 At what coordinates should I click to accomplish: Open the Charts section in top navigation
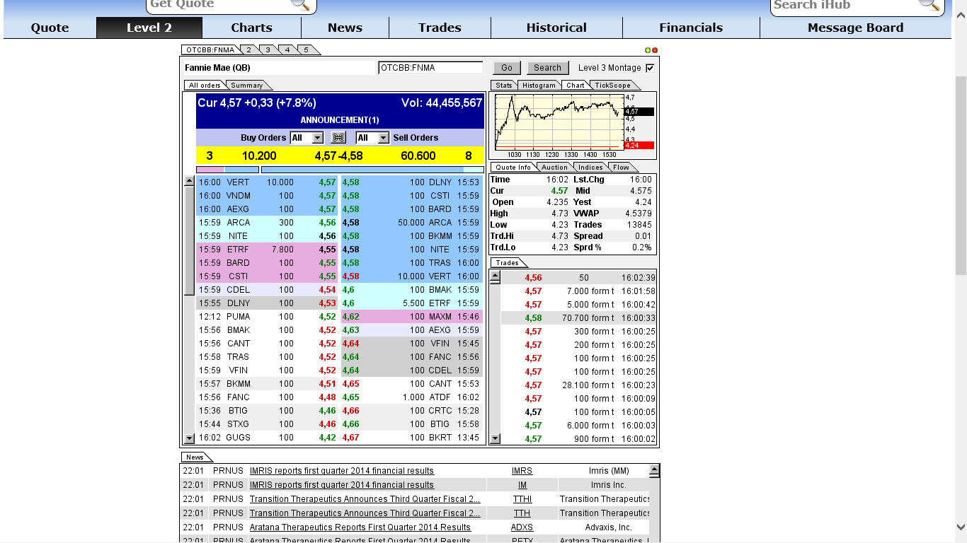(252, 28)
